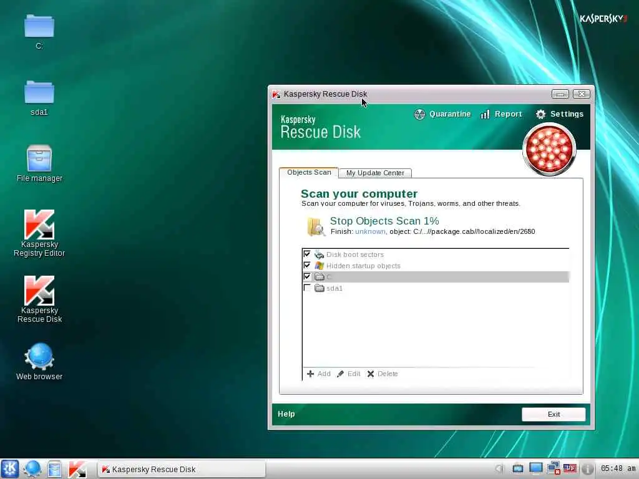Open the sda1 folder desktop icon
This screenshot has height=479, width=639.
[x=39, y=98]
